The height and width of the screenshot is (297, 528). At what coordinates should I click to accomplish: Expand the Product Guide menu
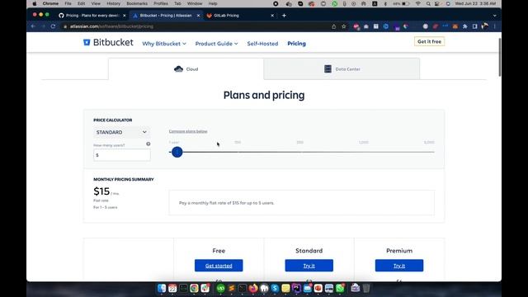216,44
